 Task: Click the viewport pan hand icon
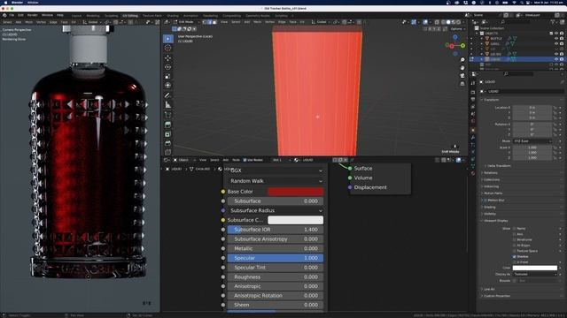(x=462, y=68)
